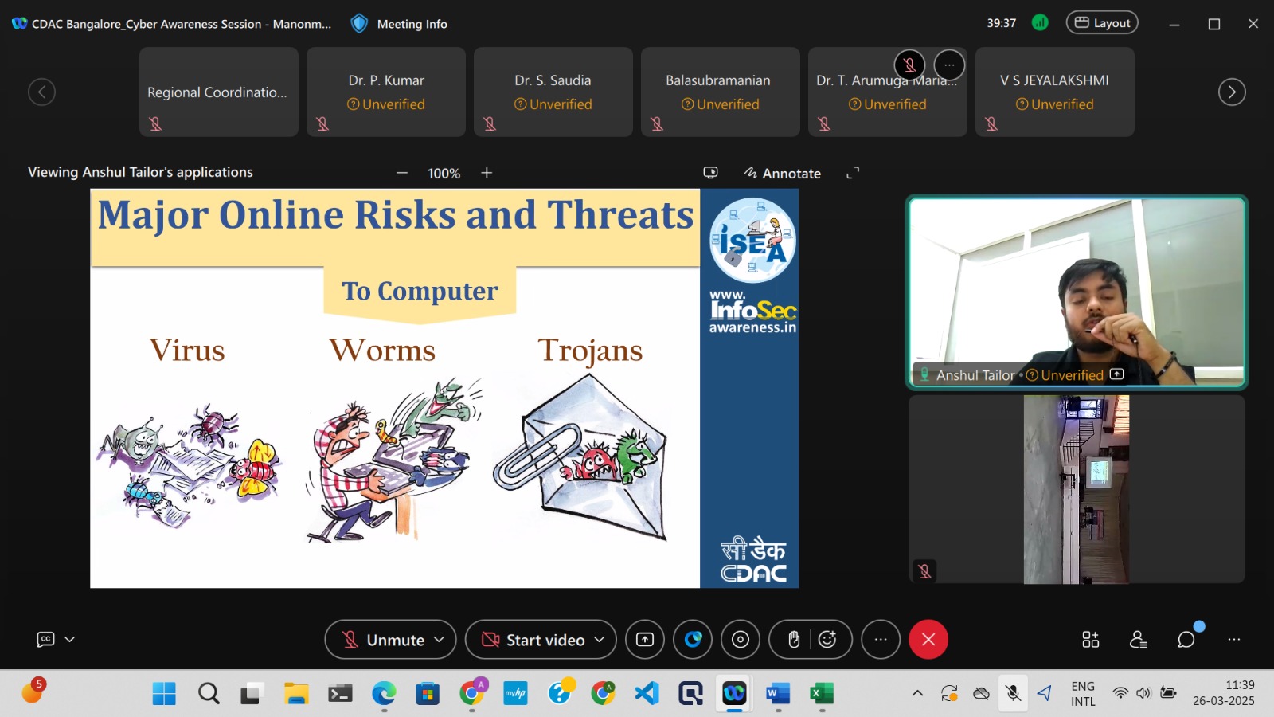Viewport: 1274px width, 717px height.
Task: Expand video options arrow next to Start video
Action: pyautogui.click(x=600, y=640)
